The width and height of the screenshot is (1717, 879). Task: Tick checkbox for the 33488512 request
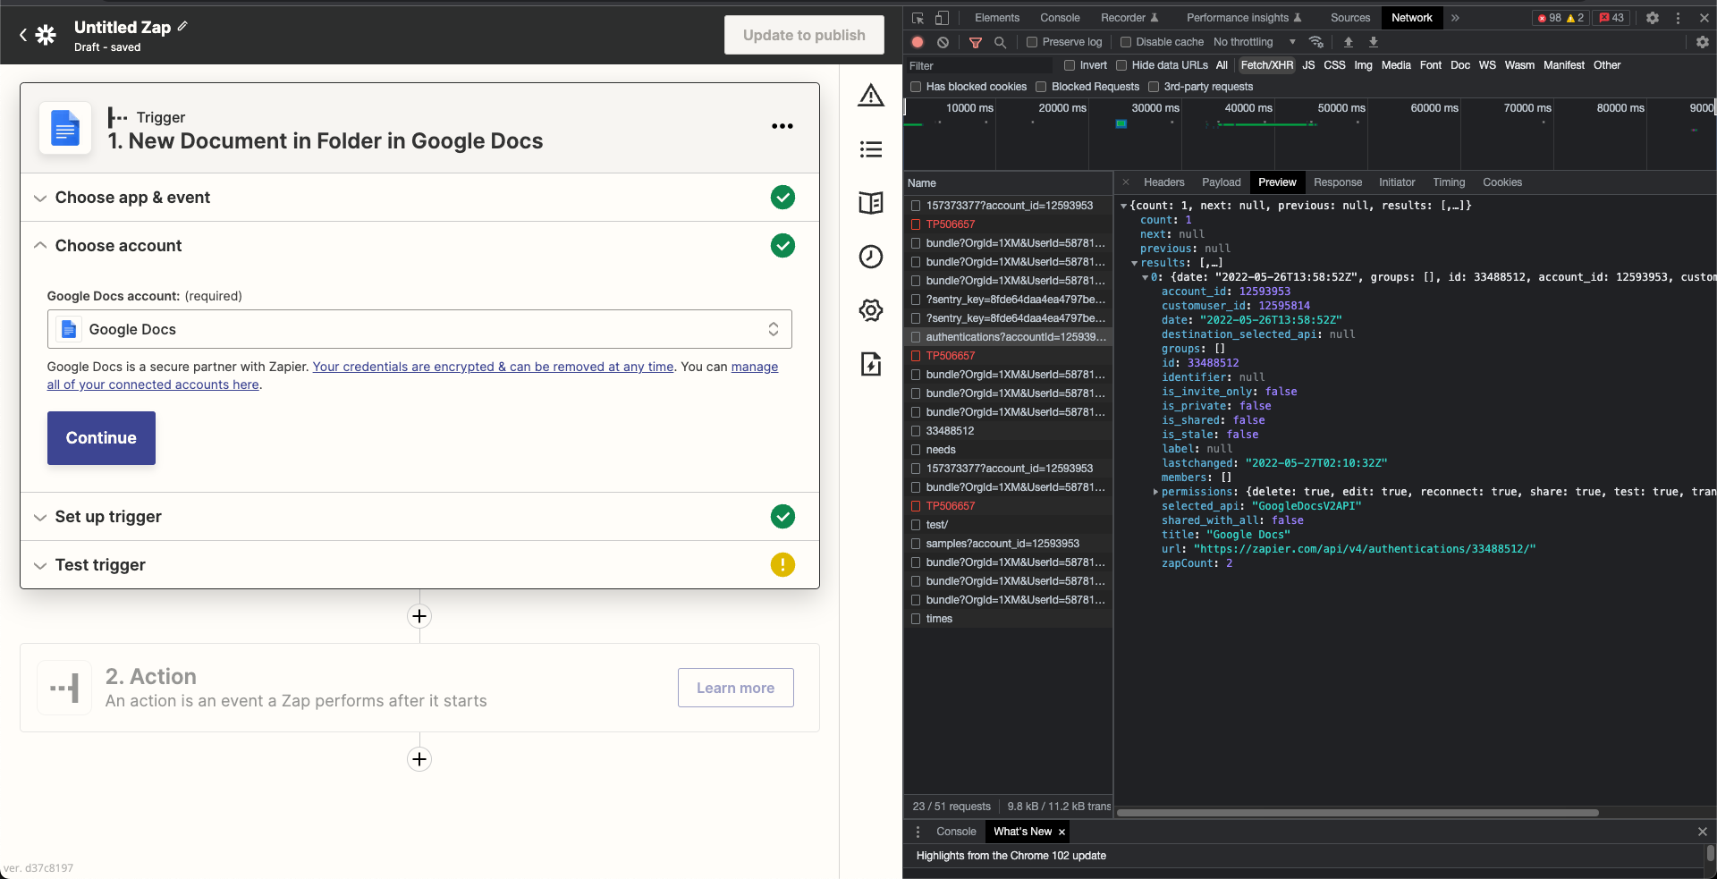pyautogui.click(x=916, y=431)
